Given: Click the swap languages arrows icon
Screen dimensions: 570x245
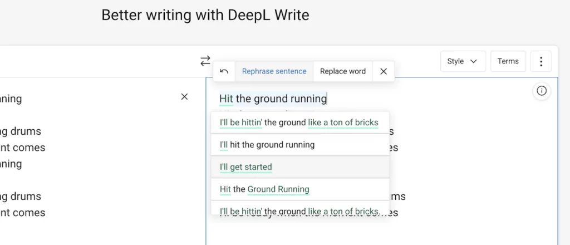Looking at the screenshot, I should 205,61.
